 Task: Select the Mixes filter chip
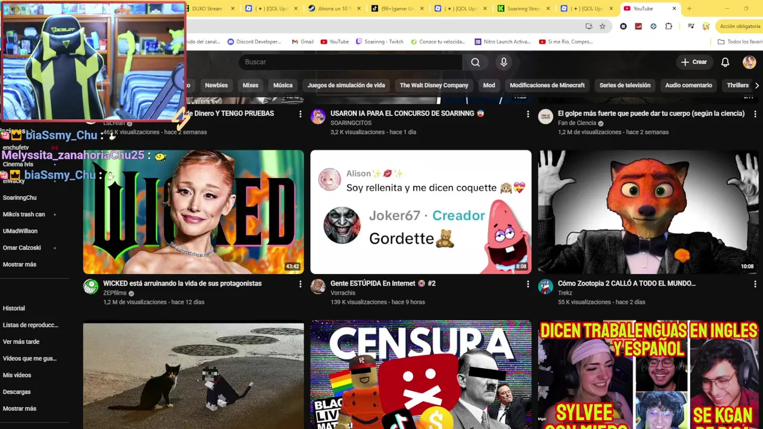coord(250,85)
